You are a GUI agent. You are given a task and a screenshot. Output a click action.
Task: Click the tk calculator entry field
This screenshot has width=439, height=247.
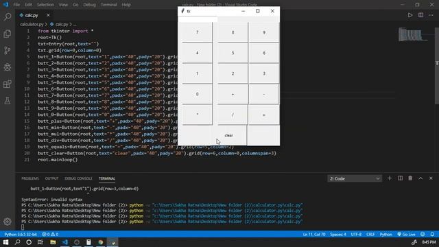pyautogui.click(x=198, y=19)
